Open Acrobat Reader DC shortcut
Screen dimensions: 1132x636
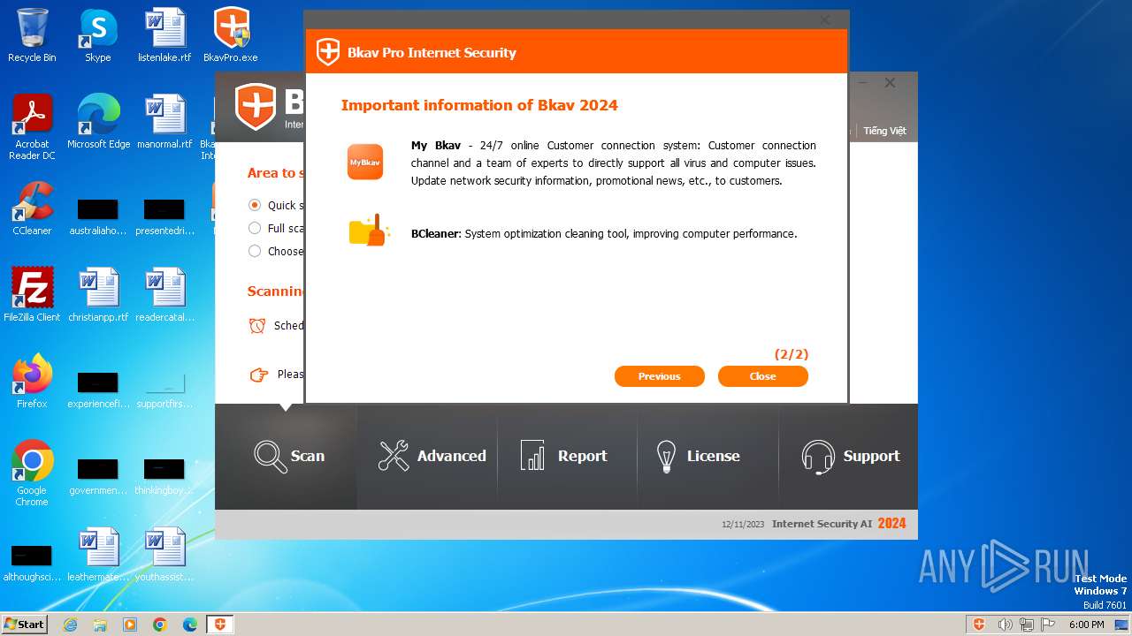click(32, 127)
